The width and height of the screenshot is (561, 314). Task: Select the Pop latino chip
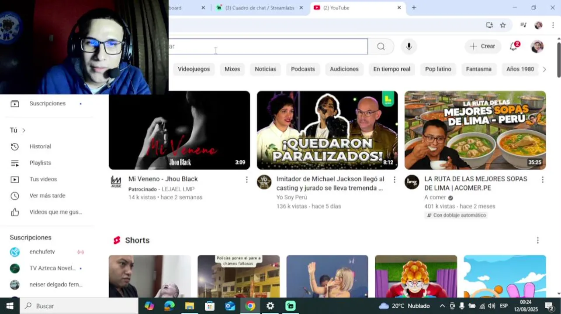[438, 69]
